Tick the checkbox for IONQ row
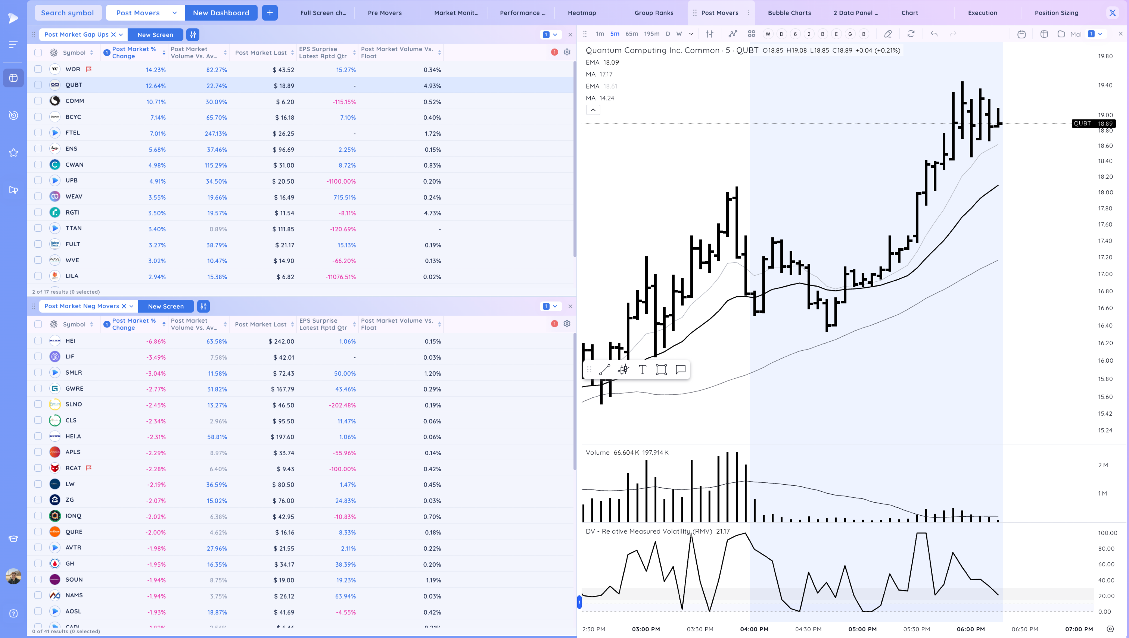This screenshot has height=638, width=1129. point(38,516)
